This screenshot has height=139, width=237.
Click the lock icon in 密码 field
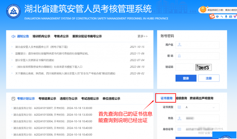pyautogui.click(x=179, y=56)
